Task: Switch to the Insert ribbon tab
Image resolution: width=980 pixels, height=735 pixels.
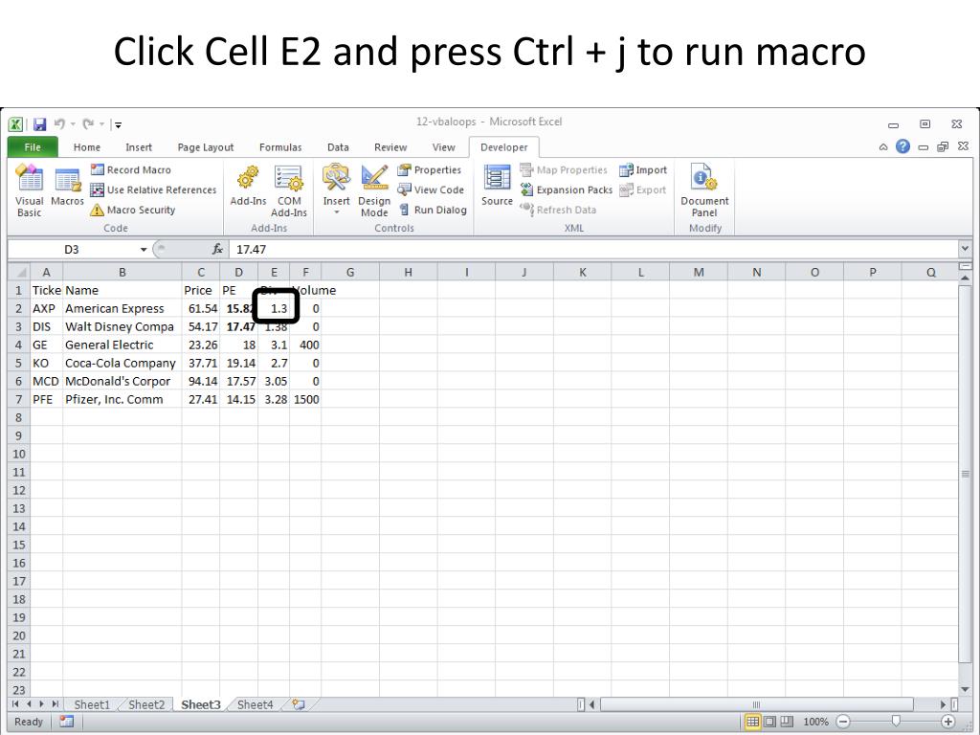Action: (138, 147)
